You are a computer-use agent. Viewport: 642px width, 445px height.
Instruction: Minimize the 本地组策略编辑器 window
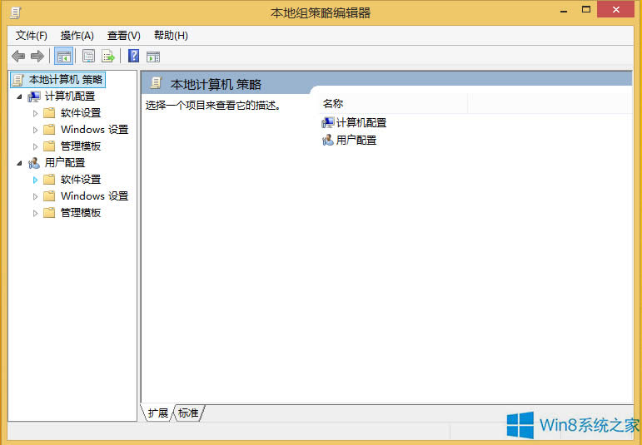(x=564, y=10)
